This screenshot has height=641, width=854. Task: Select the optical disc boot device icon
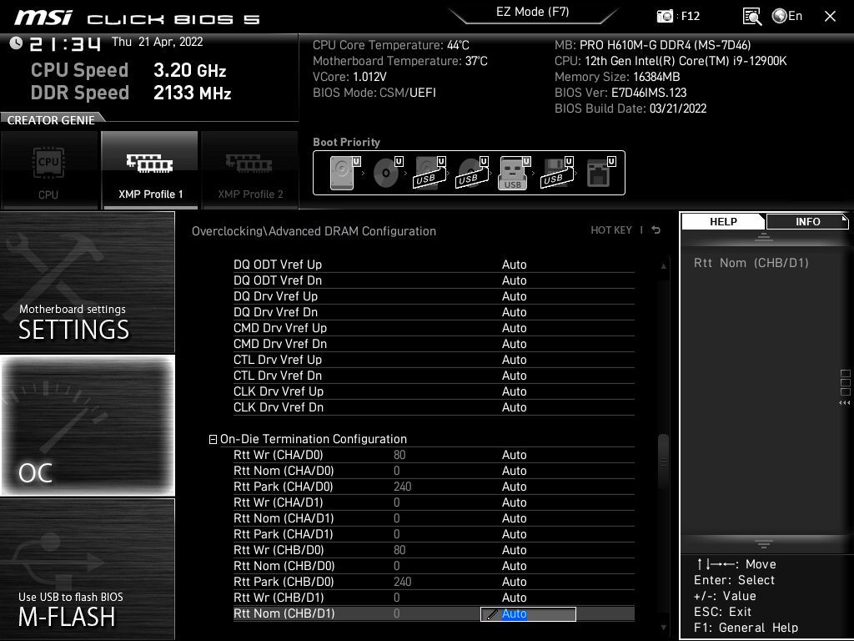click(x=387, y=173)
